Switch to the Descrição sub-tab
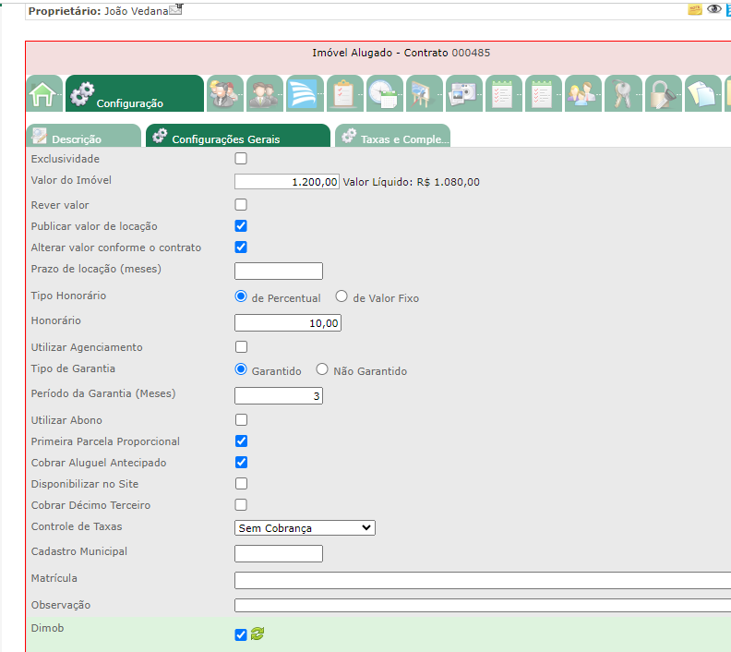 click(83, 136)
